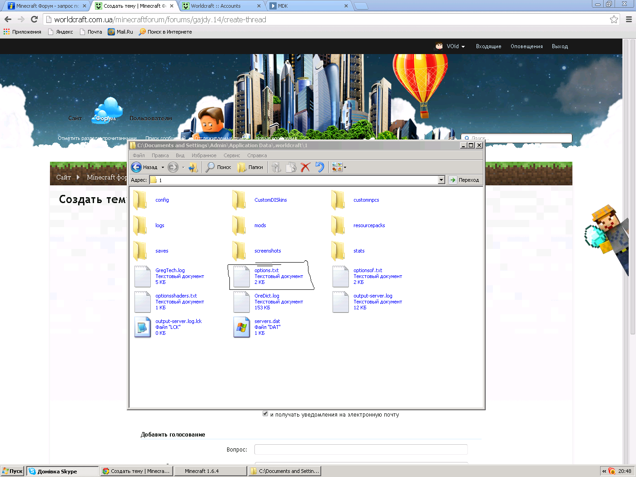
Task: Open the Сервис menu
Action: click(232, 155)
